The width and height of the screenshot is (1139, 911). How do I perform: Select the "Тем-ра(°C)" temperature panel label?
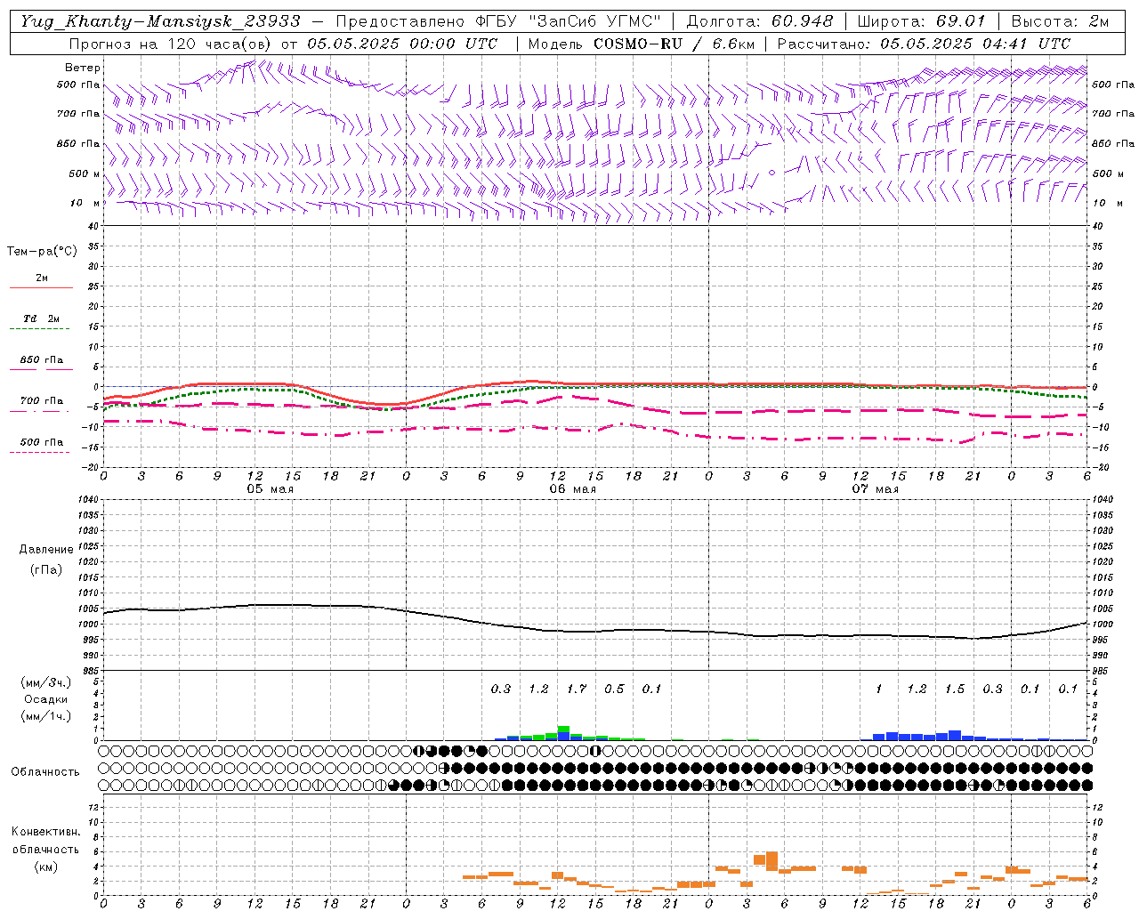coord(42,252)
